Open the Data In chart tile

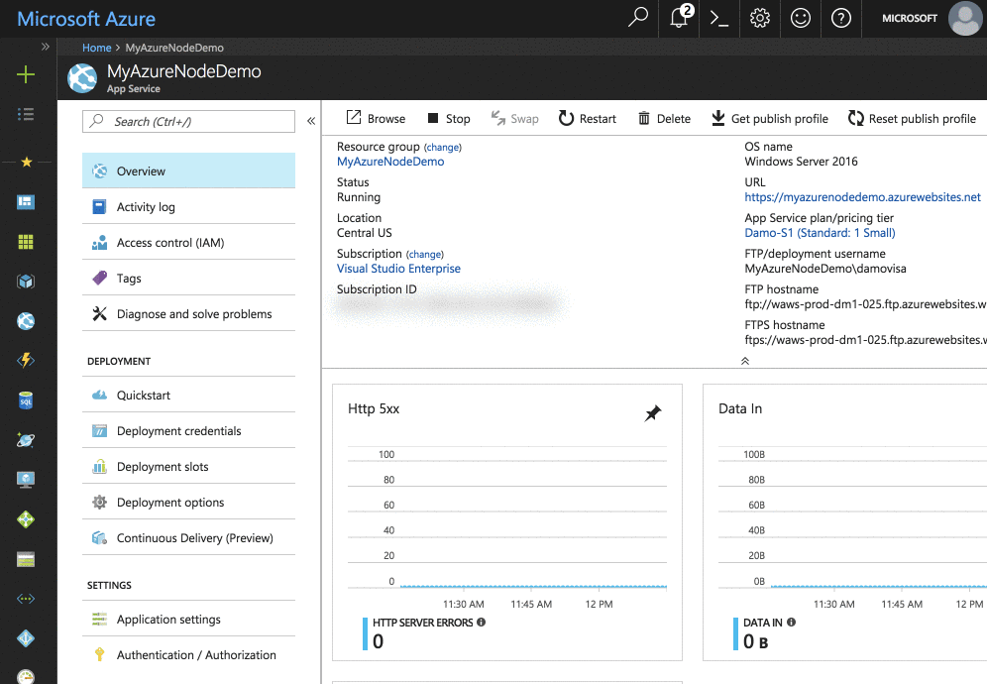(x=844, y=522)
